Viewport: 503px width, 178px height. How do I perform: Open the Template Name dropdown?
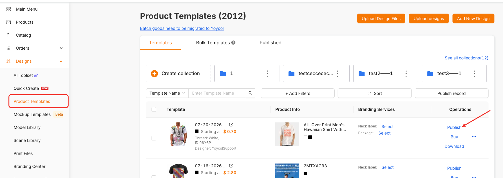(x=167, y=93)
